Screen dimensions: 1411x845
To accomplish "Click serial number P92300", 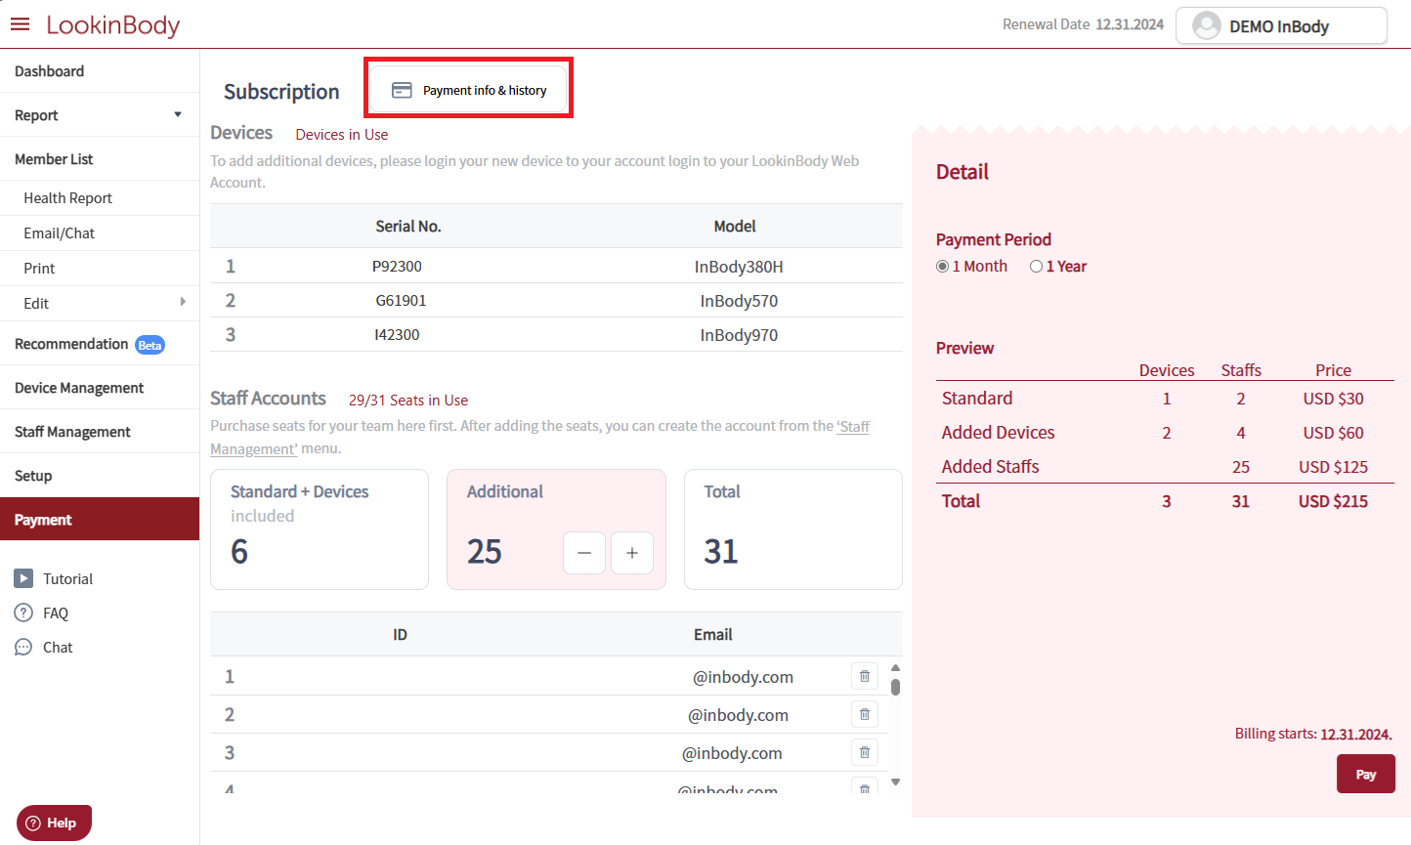I will (397, 267).
